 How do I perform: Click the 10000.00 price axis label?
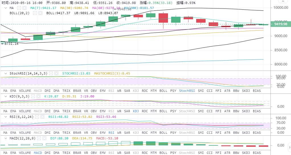coord(281,8)
